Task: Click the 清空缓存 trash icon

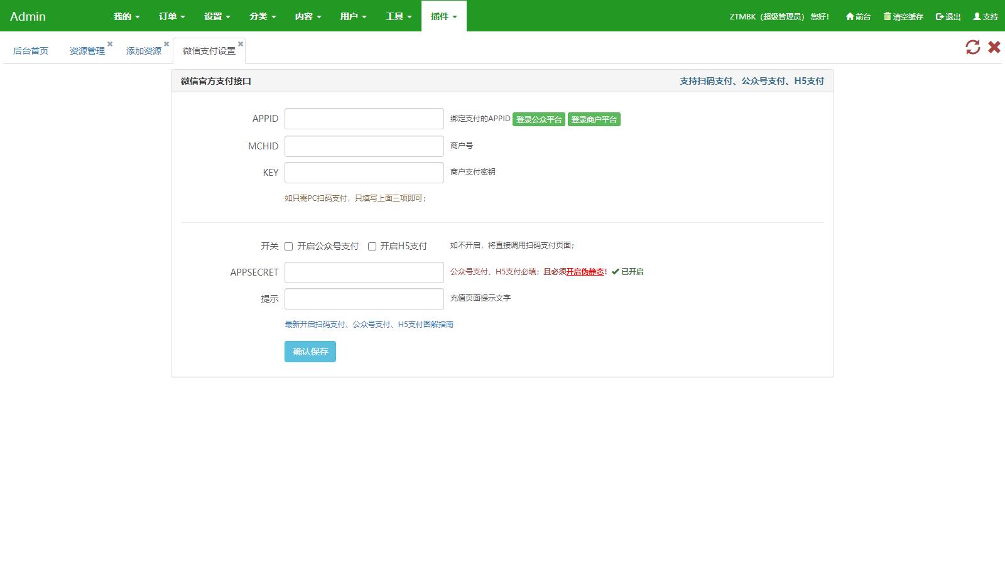Action: 888,17
